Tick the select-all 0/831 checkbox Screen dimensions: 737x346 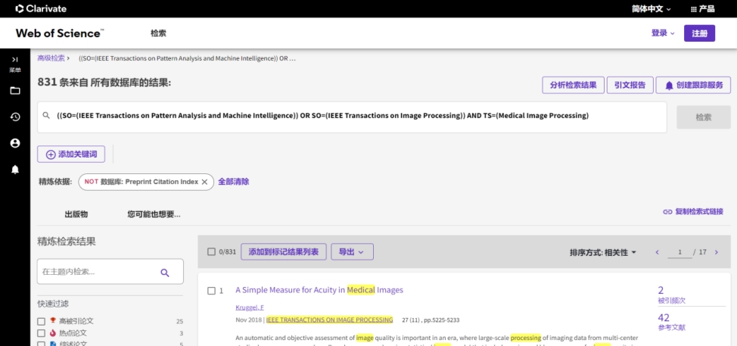[x=212, y=252]
